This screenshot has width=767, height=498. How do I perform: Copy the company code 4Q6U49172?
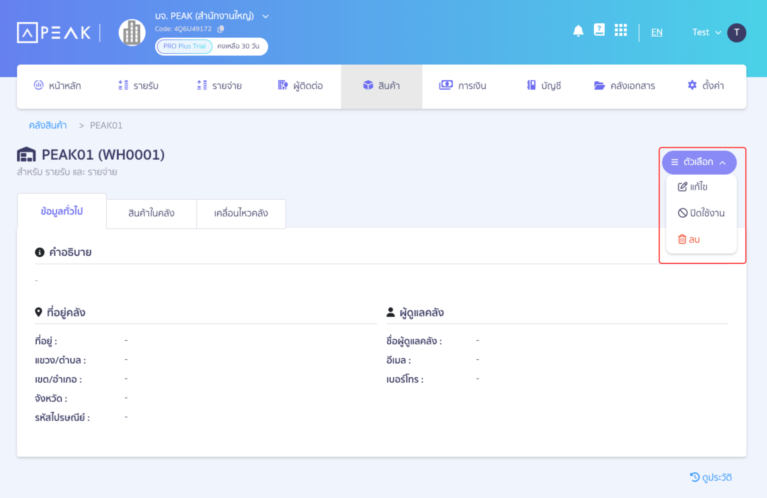[x=221, y=29]
